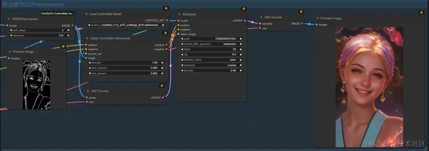Increase steps with the right arrow
The width and height of the screenshot is (429, 151).
click(x=241, y=49)
